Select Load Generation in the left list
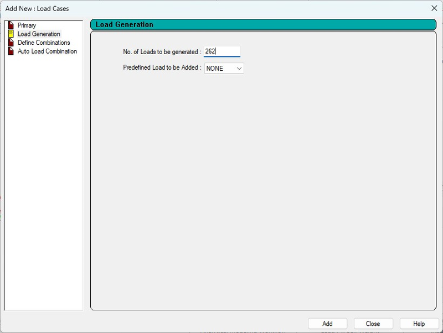Viewport: 443px width, 333px height. (39, 34)
